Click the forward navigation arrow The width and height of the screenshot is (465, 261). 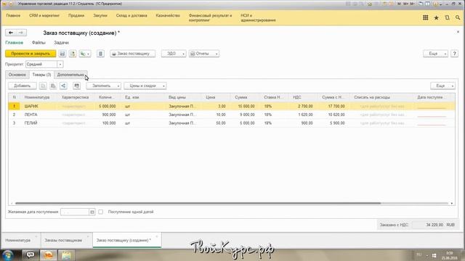point(21,33)
